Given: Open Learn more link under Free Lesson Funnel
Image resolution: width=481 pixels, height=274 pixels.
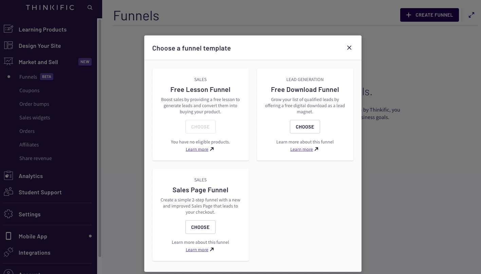Looking at the screenshot, I should click(197, 149).
